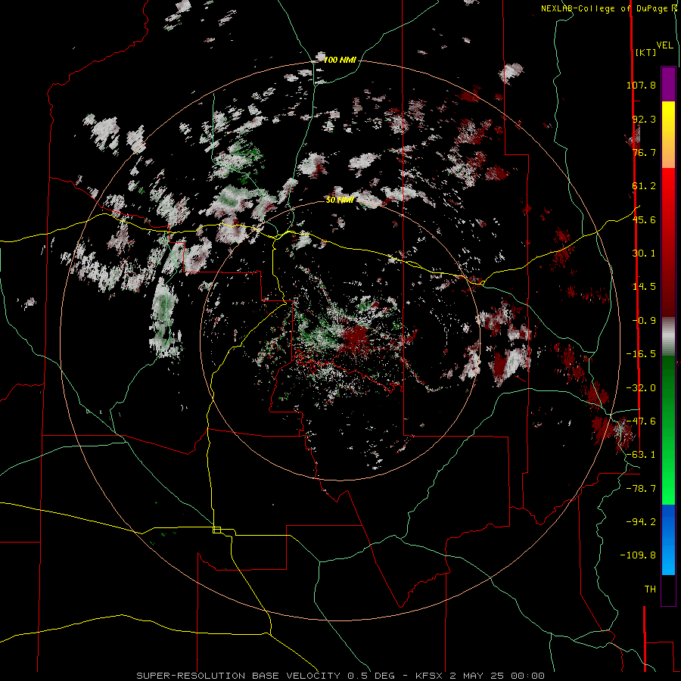Viewport: 681px width, 681px height.
Task: Click the black TH segment of the scale
Action: click(x=668, y=589)
